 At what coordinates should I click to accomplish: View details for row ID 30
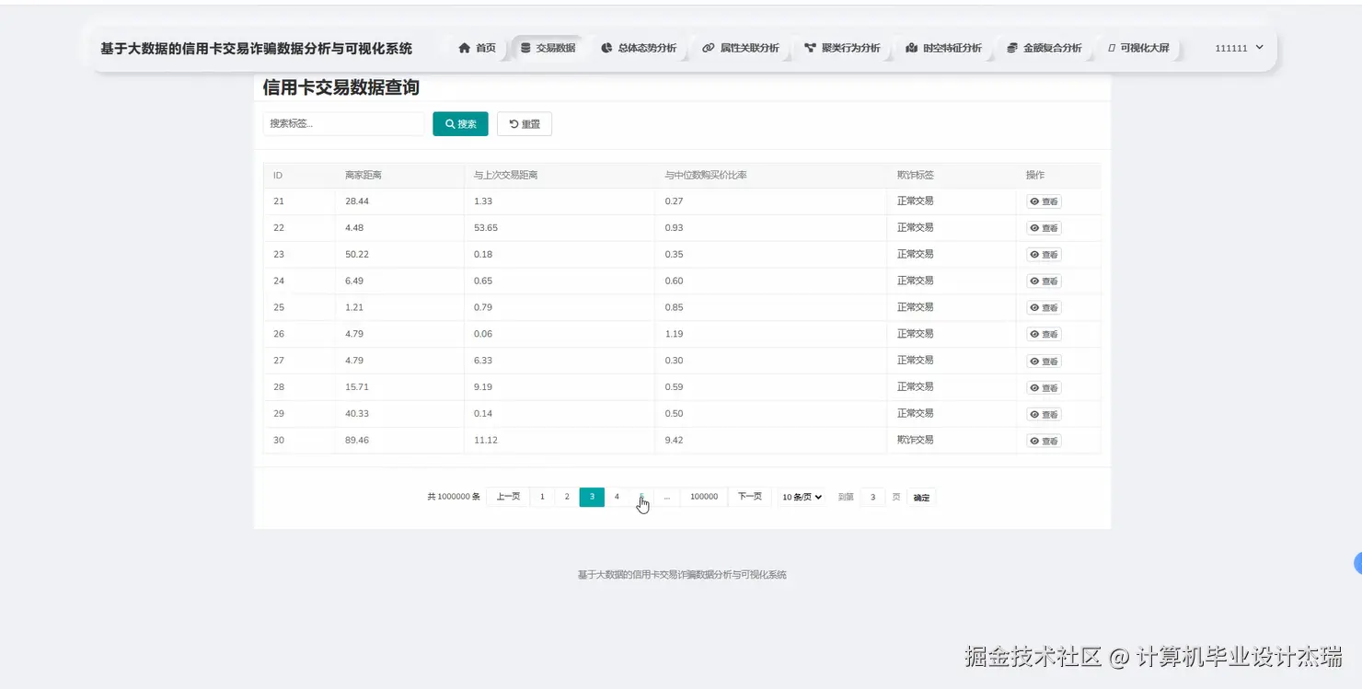click(1044, 442)
